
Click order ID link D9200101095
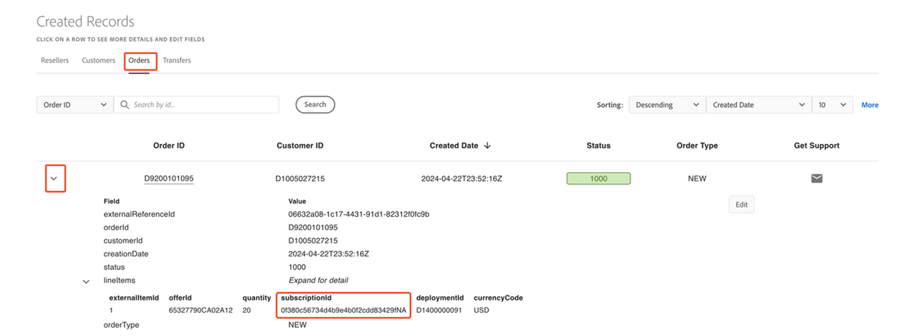[169, 178]
